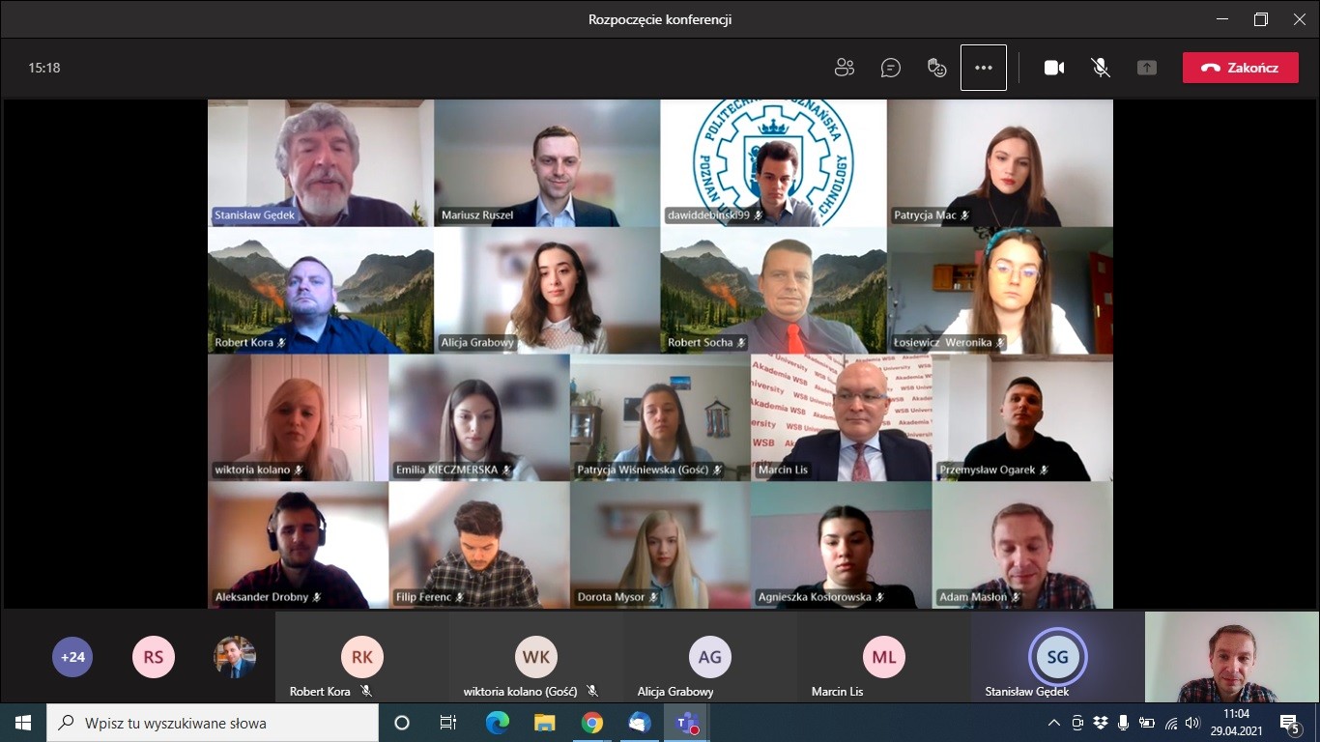Toggle the microphone mute button
The width and height of the screenshot is (1320, 742).
click(x=1100, y=68)
